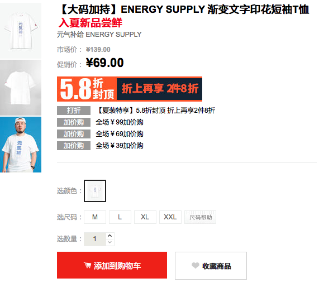Open the 尺码帮助 size guide

[x=201, y=217]
